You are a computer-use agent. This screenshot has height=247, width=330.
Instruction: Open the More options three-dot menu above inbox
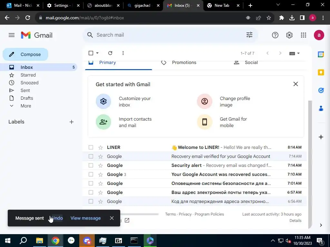(123, 53)
